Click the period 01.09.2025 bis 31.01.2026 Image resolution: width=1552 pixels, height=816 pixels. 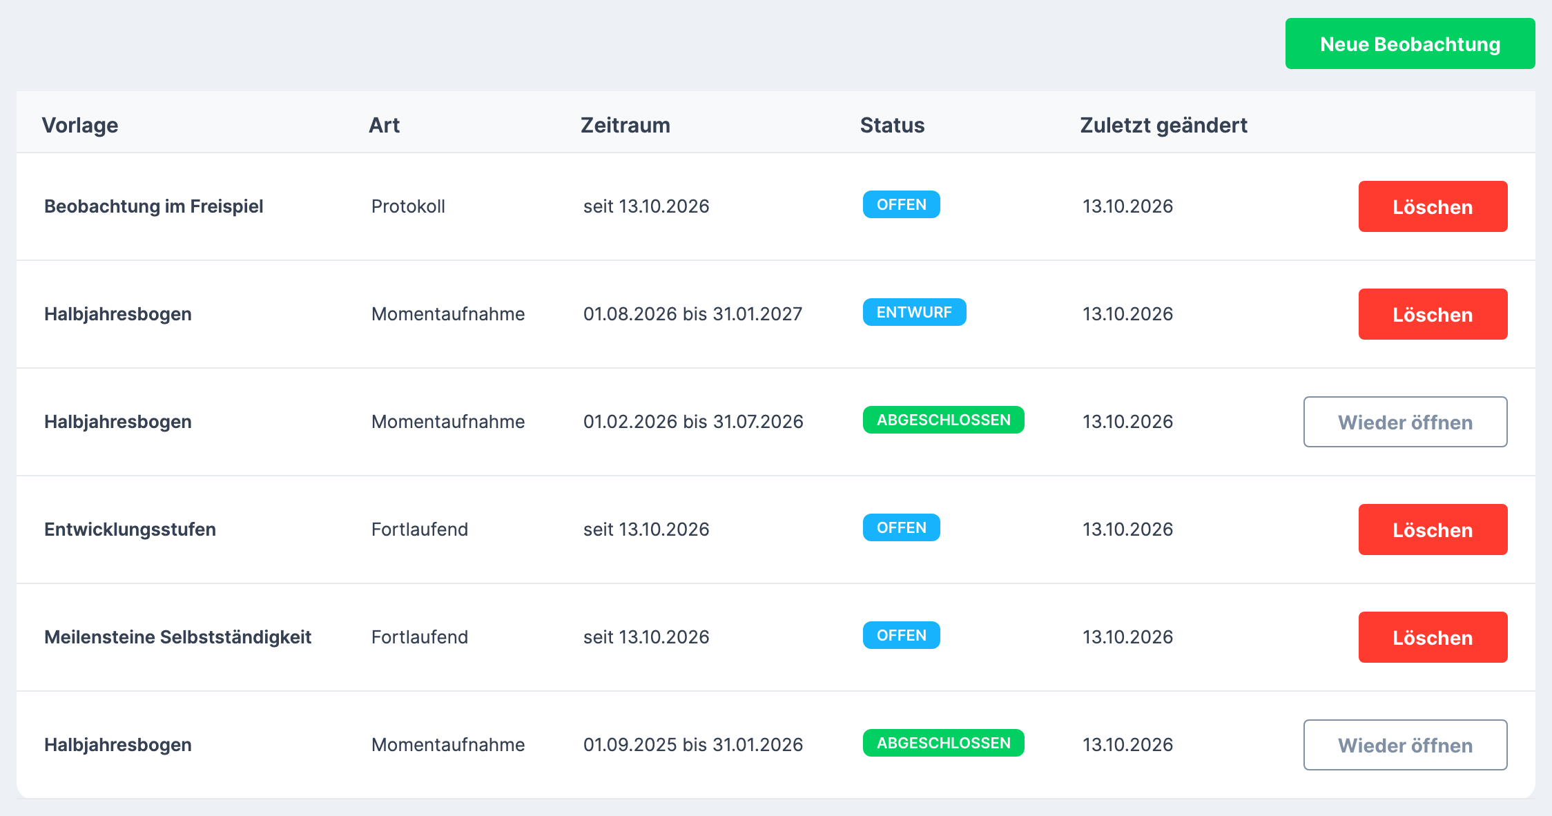click(x=693, y=745)
